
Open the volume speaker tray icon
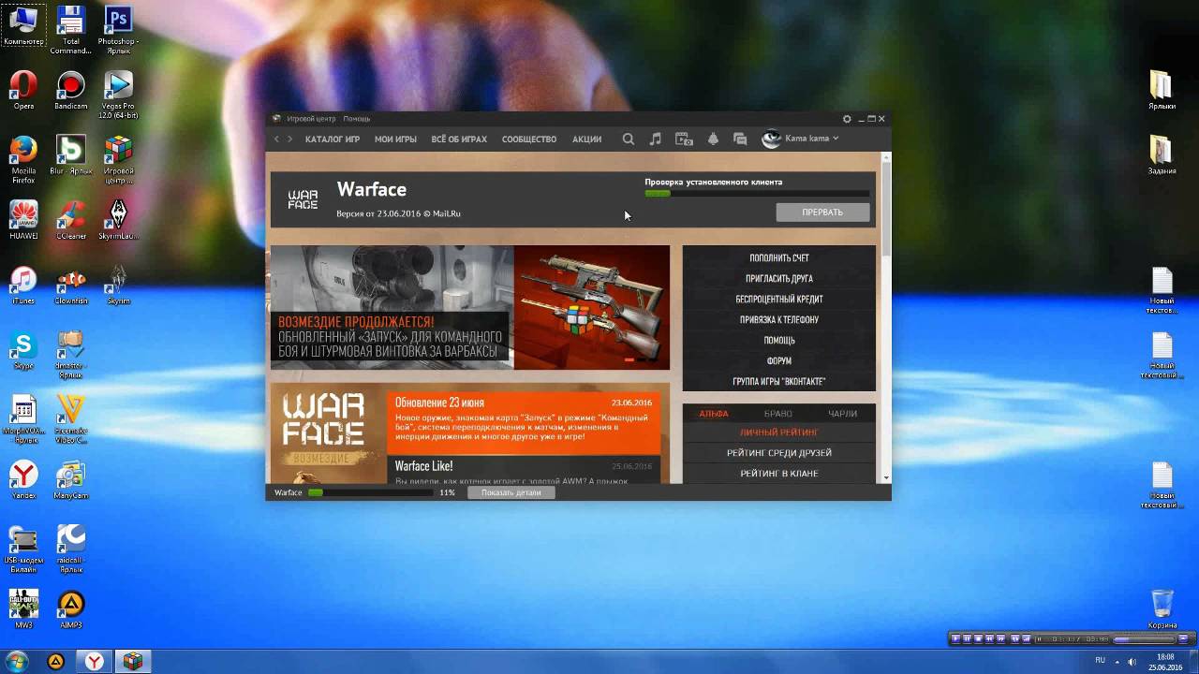[1132, 662]
